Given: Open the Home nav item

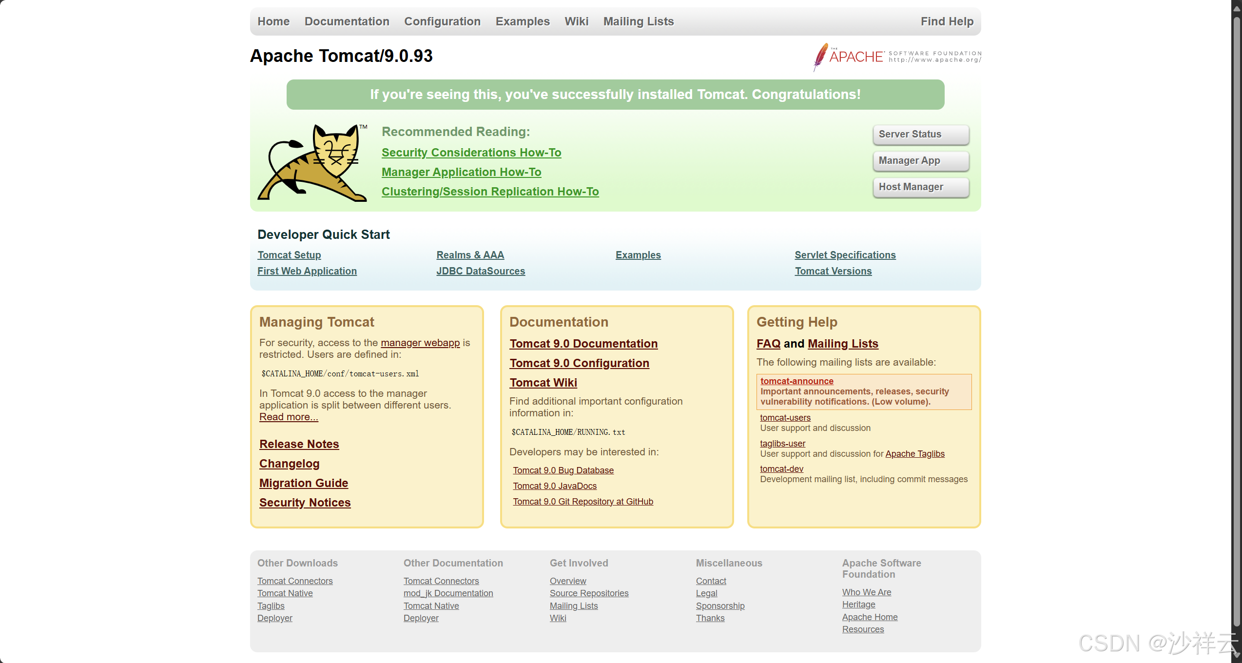Looking at the screenshot, I should coord(273,21).
